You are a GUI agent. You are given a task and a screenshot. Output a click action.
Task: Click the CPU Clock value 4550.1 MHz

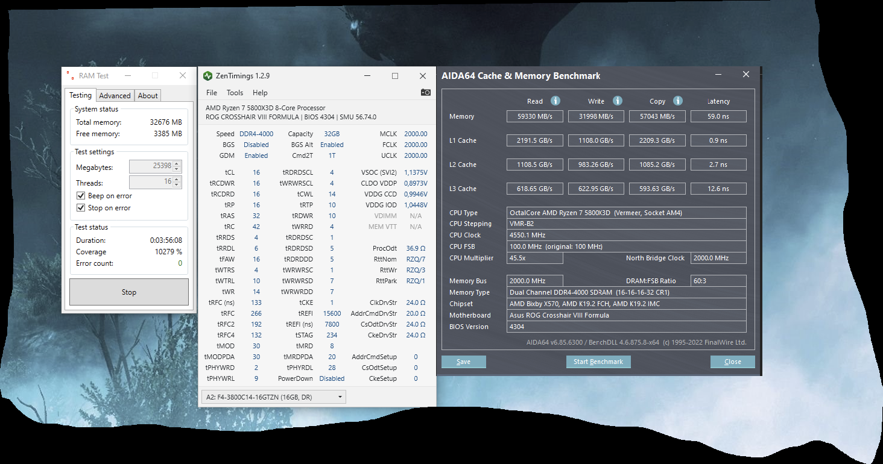627,235
